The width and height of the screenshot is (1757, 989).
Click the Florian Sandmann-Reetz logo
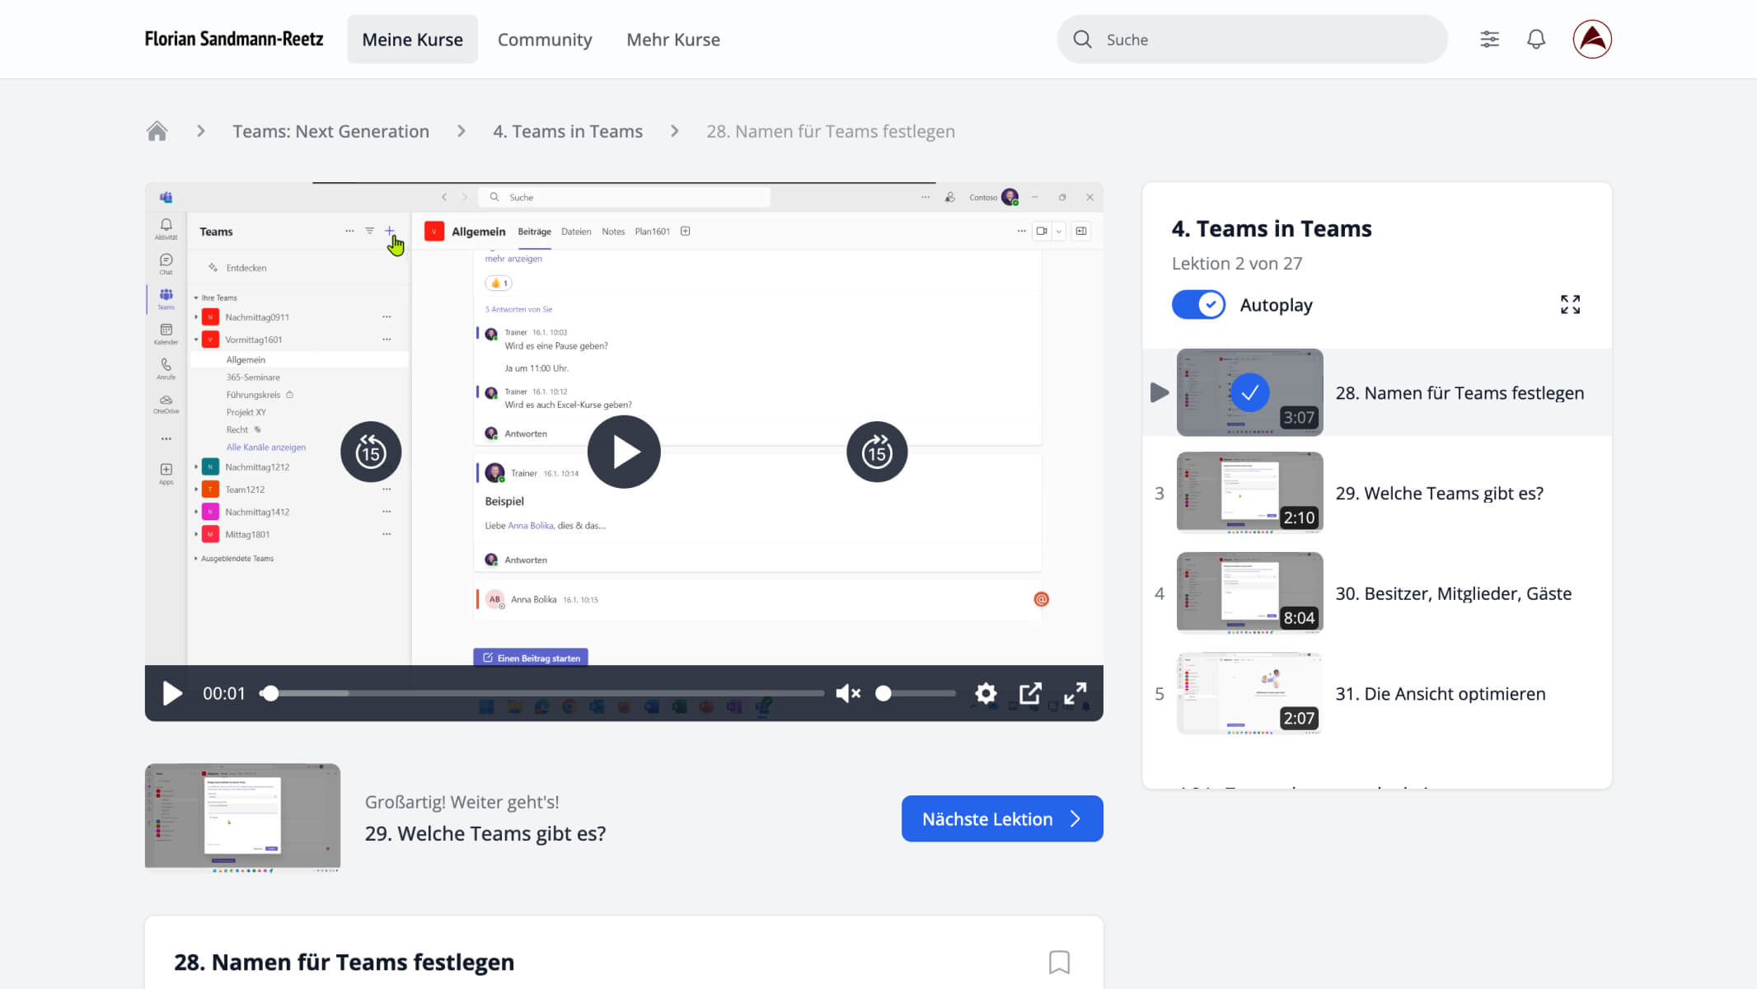point(234,40)
